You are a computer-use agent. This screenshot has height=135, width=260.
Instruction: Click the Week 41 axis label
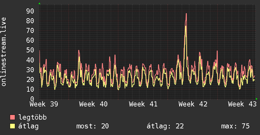point(143,104)
